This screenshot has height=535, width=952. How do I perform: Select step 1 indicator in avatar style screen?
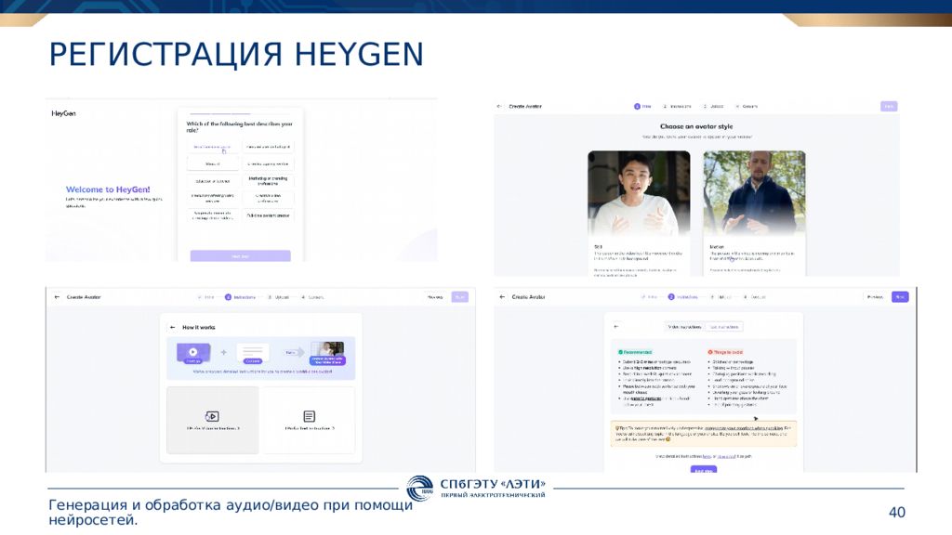(x=642, y=106)
